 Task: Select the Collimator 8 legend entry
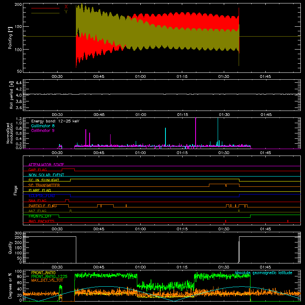pyautogui.click(x=43, y=126)
